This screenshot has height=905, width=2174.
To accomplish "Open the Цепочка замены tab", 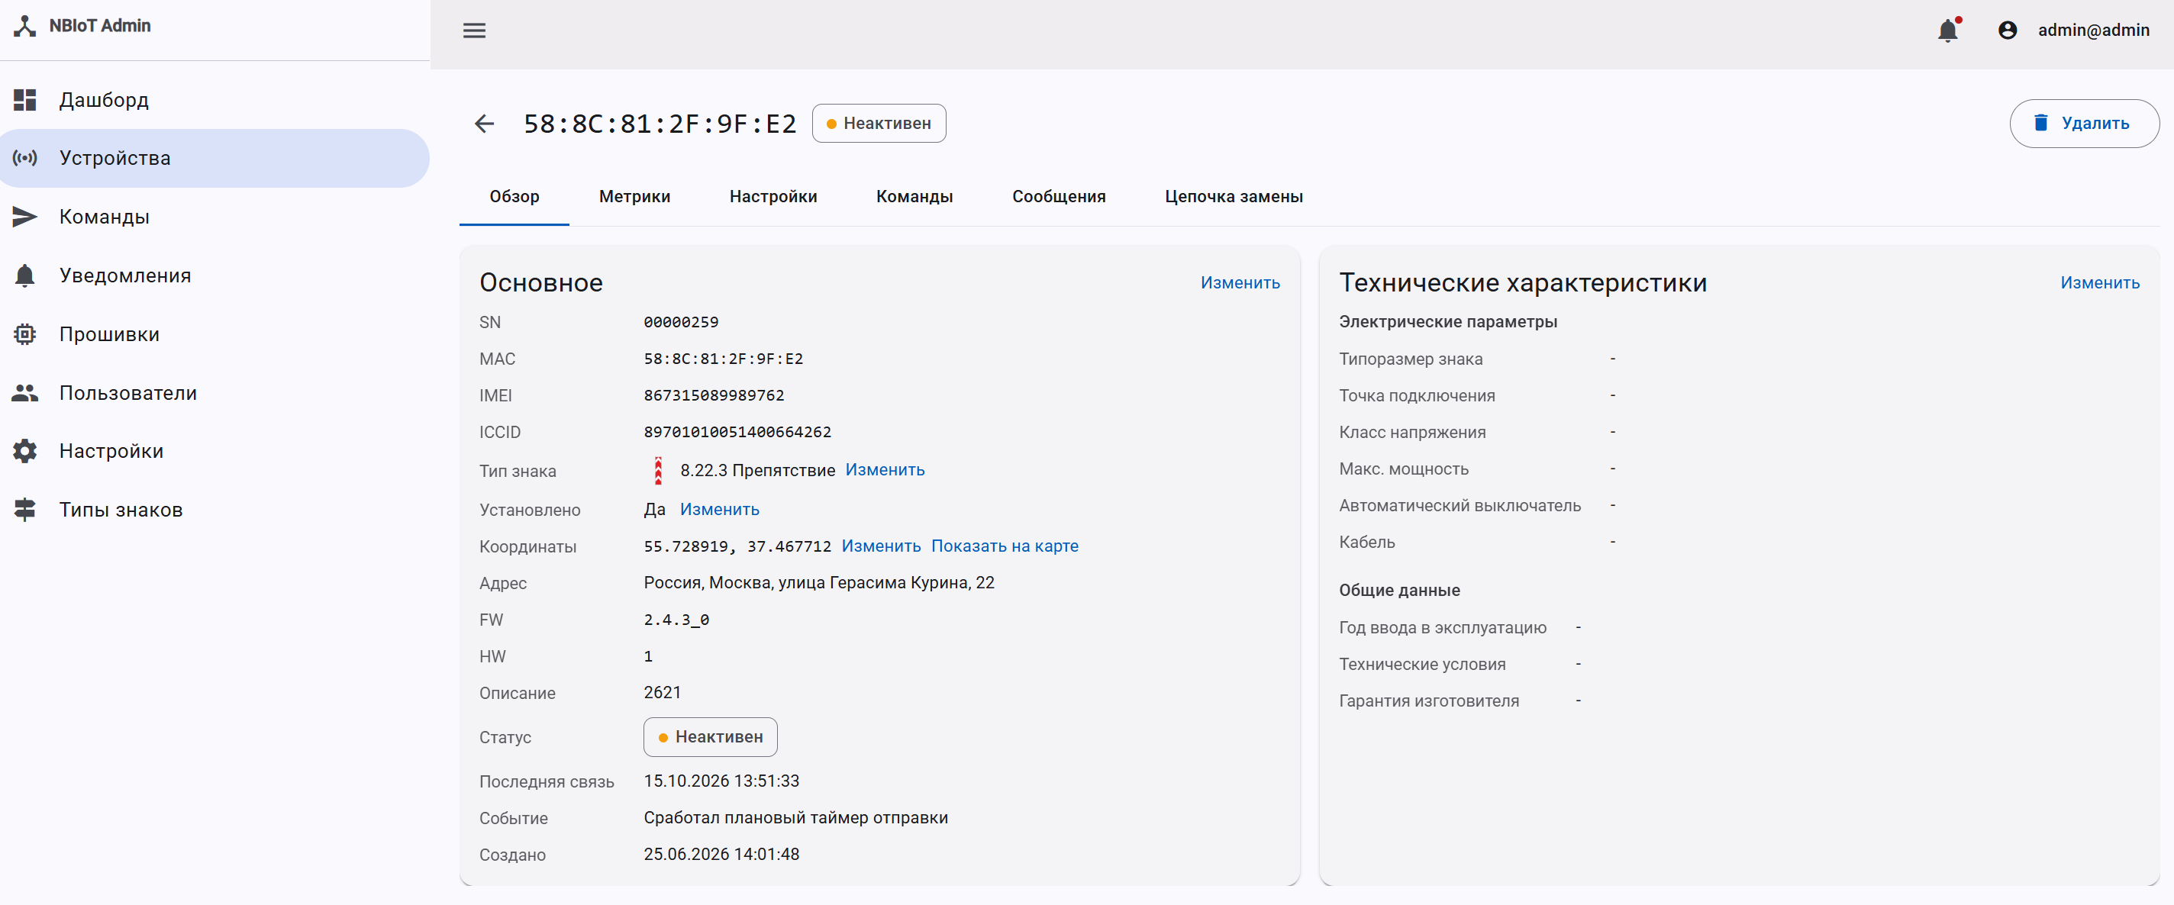I will pos(1233,197).
